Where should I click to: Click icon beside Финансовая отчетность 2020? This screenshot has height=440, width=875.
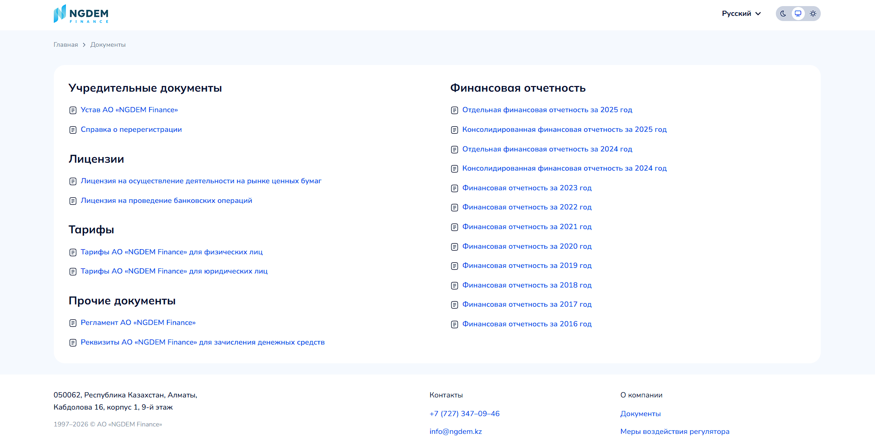coord(455,247)
